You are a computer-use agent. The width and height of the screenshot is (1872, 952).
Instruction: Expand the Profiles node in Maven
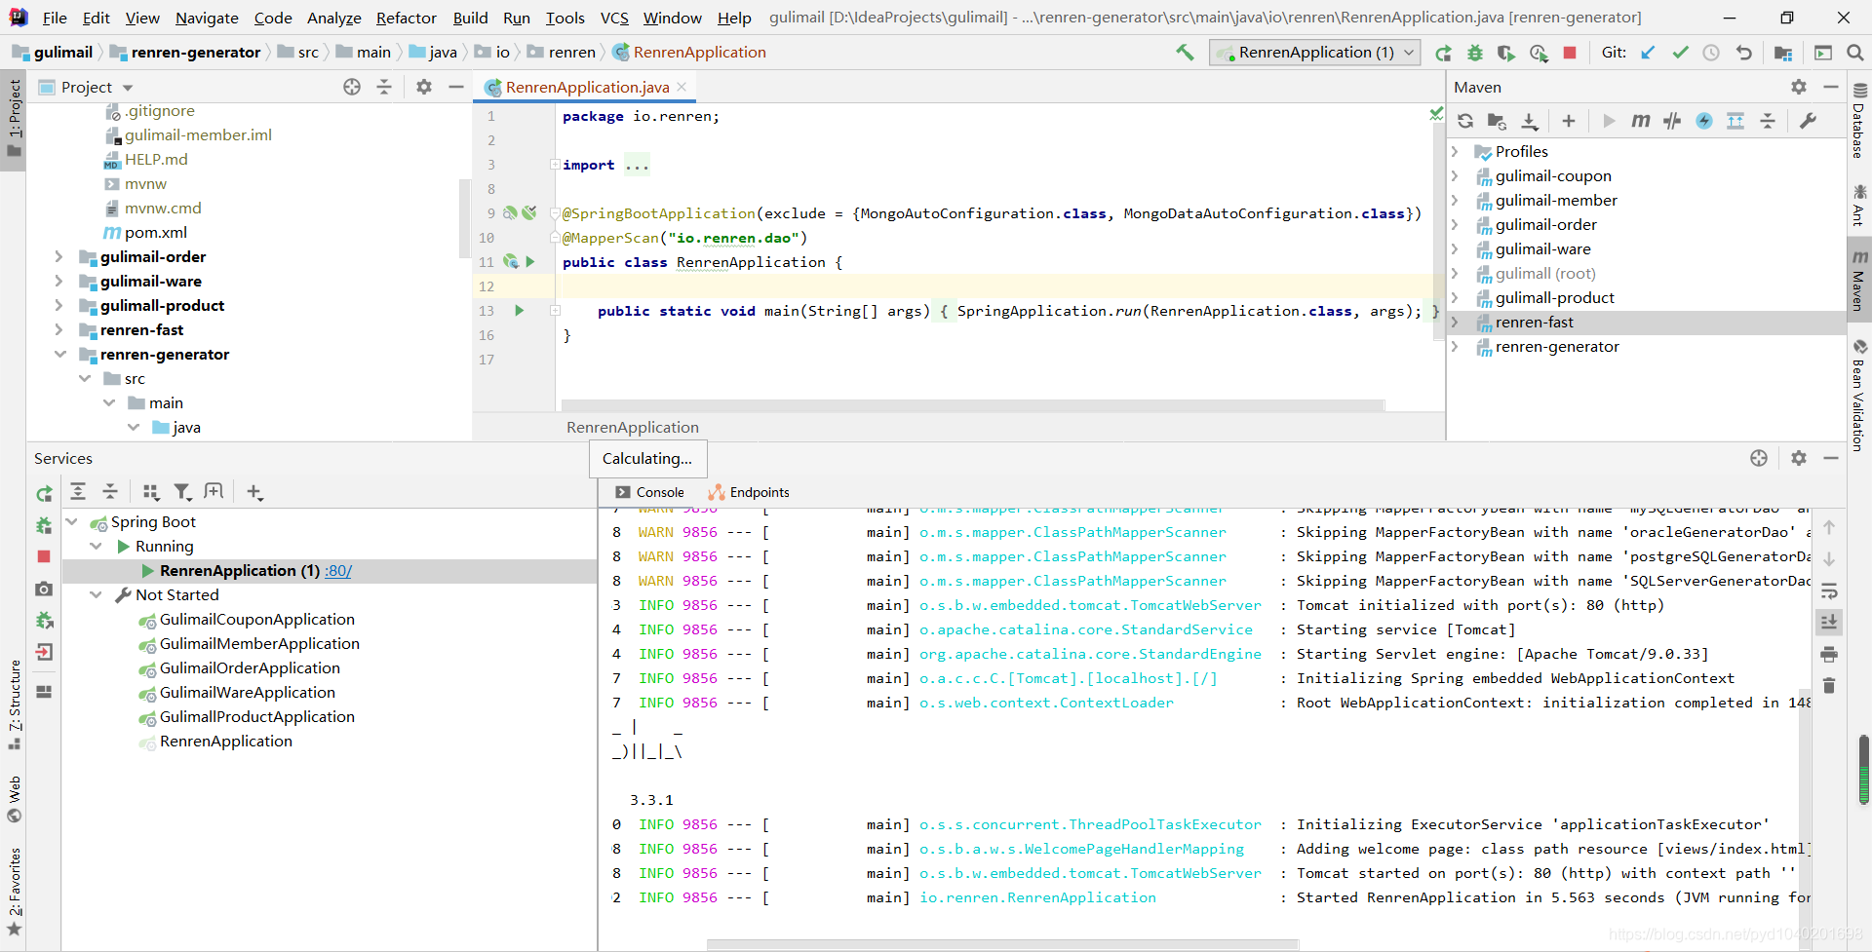[x=1456, y=151]
